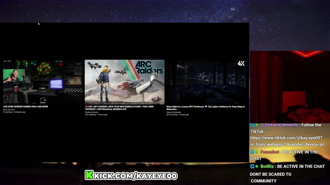Open the rainy NYC penthouse video thumbnail
The image size is (330, 185).
click(x=206, y=82)
